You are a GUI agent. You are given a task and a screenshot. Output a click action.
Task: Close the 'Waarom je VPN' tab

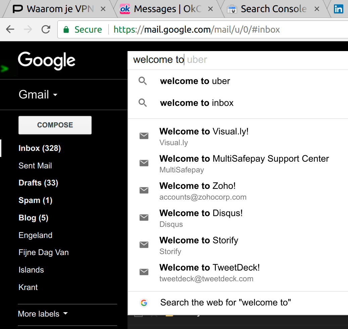point(103,9)
